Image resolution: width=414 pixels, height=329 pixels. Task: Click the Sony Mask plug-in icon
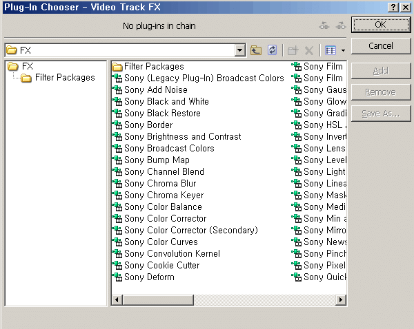click(297, 195)
